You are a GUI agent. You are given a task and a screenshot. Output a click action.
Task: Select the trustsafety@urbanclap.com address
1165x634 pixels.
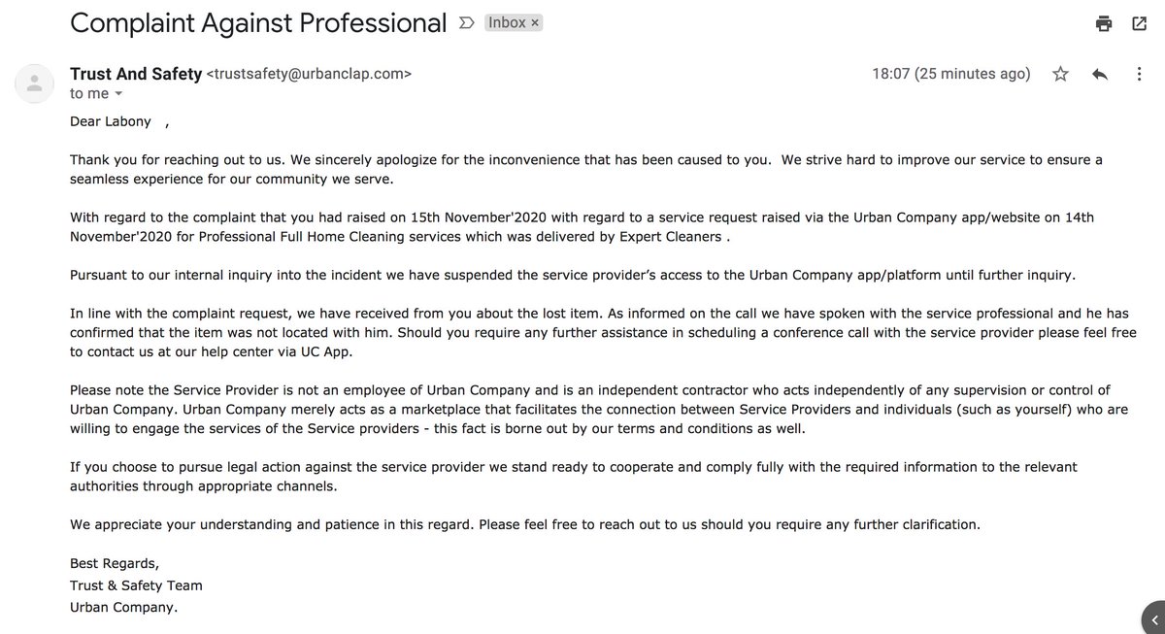[x=309, y=74]
